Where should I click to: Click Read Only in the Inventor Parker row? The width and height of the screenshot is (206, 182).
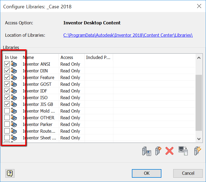(x=70, y=124)
